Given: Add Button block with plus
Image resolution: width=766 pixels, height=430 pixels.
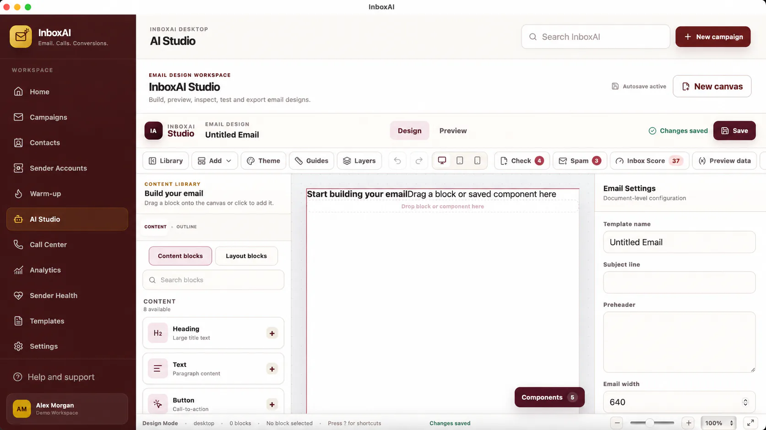Looking at the screenshot, I should pos(272,404).
